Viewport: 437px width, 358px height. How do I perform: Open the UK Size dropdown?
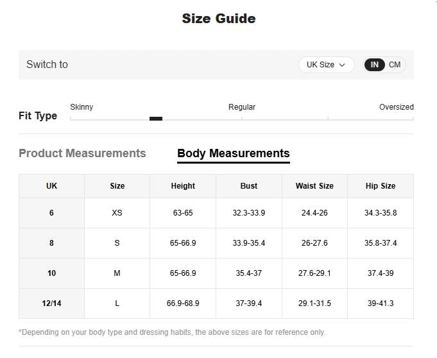coord(327,65)
